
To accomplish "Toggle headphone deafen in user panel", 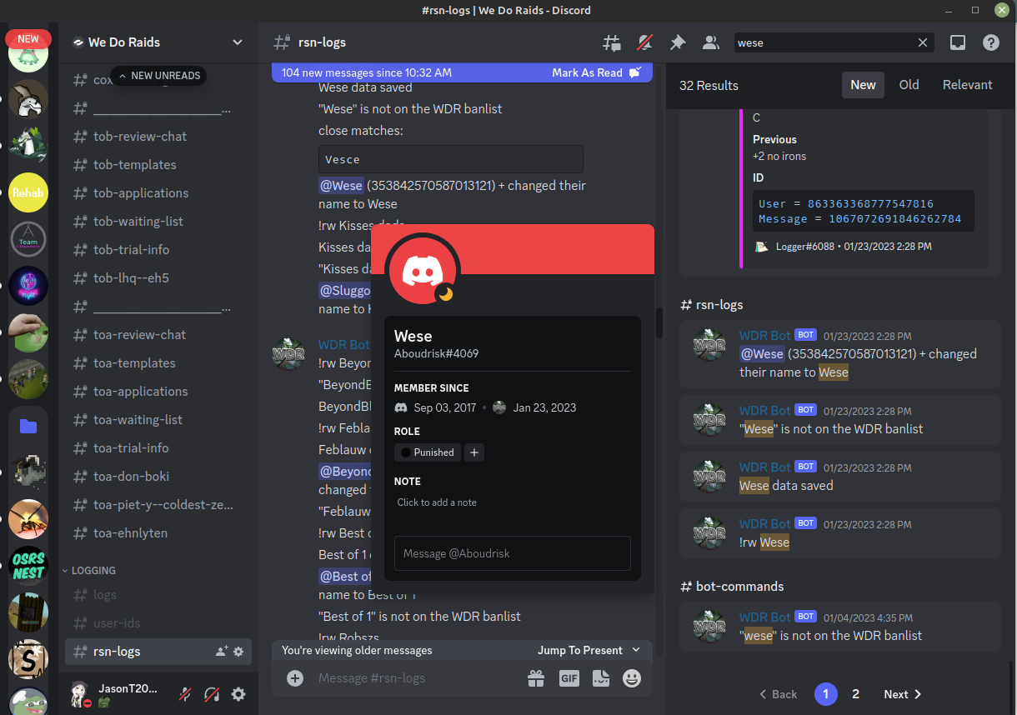I will click(212, 693).
